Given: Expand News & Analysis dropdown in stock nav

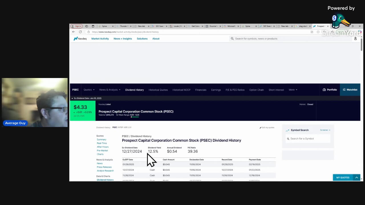Looking at the screenshot, I should pos(110,90).
